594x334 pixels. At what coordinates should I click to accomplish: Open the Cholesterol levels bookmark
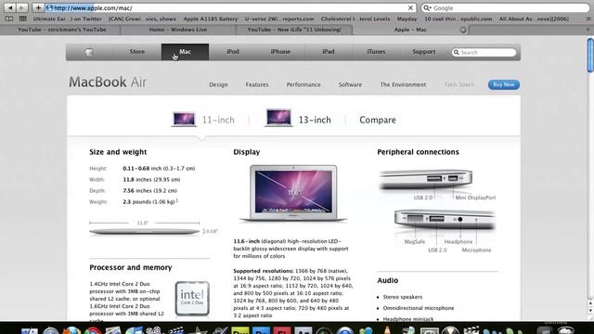coord(355,19)
